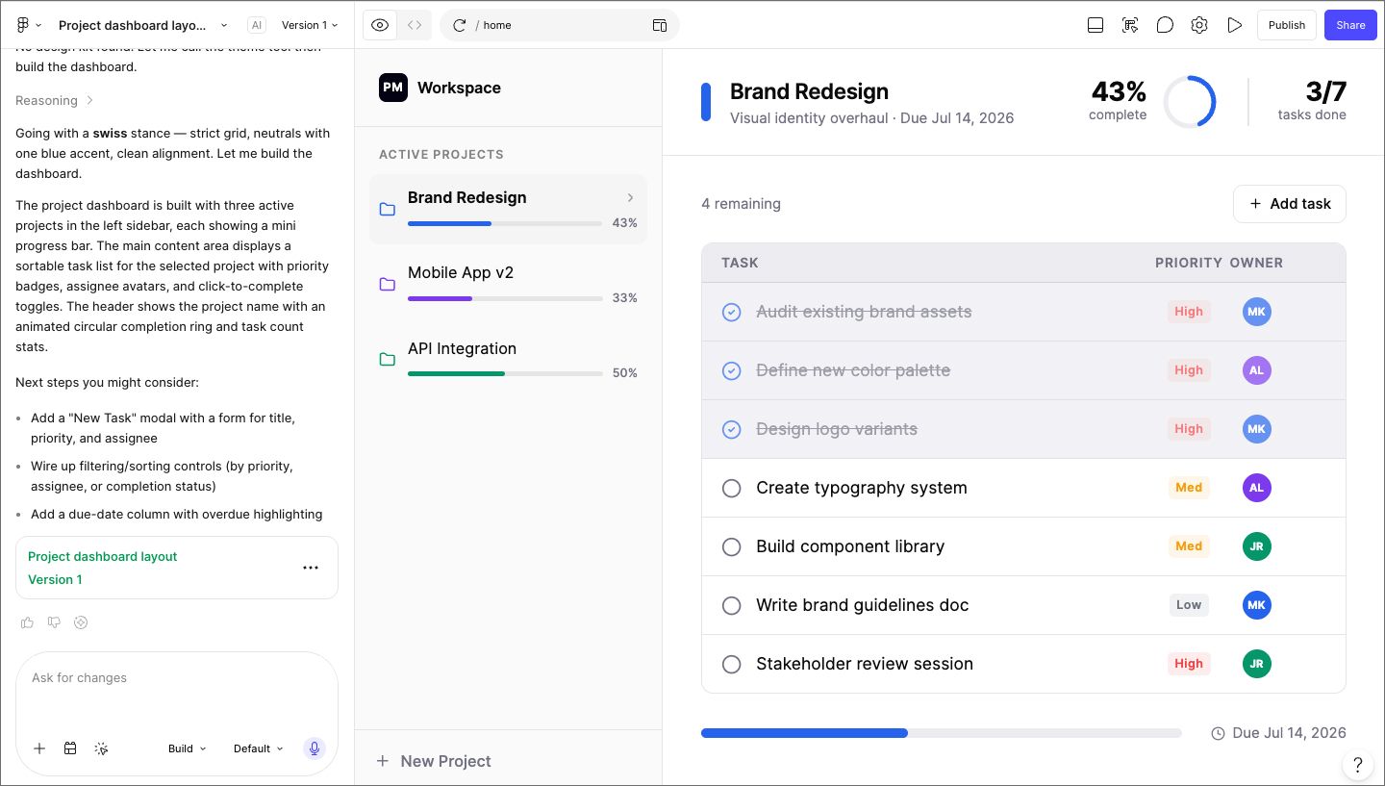
Task: Click the PM Workspace logo
Action: point(392,88)
